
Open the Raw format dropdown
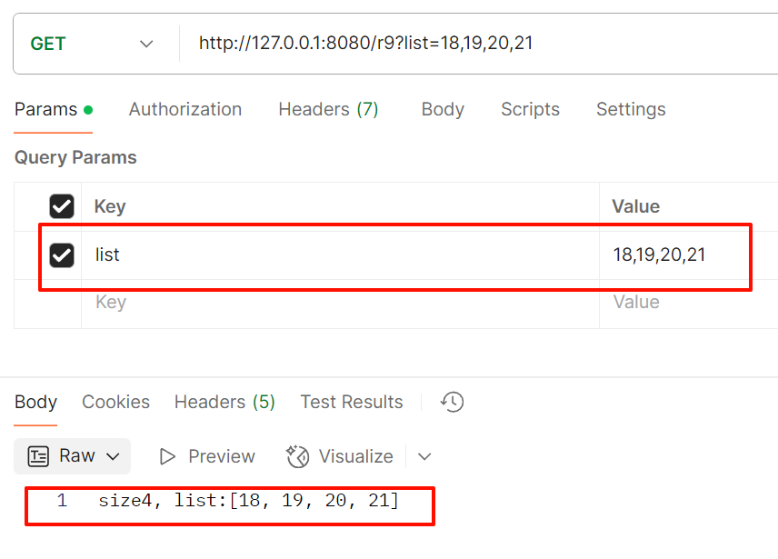click(x=73, y=455)
